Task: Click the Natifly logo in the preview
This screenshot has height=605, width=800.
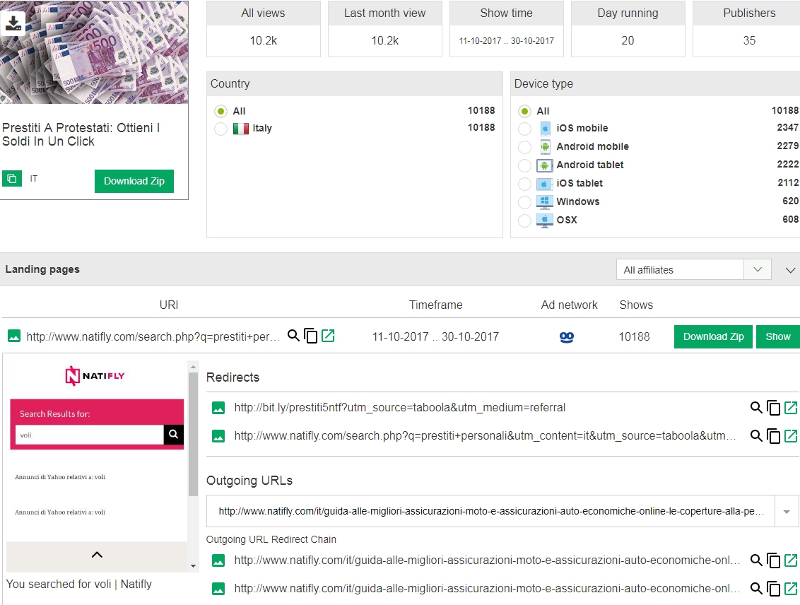Action: coord(95,376)
